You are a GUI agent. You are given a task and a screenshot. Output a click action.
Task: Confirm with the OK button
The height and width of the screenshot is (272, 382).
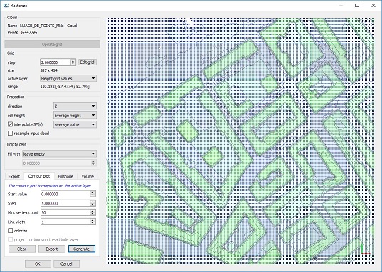(x=38, y=263)
